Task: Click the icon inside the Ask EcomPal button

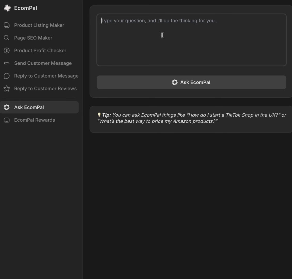Action: click(175, 82)
